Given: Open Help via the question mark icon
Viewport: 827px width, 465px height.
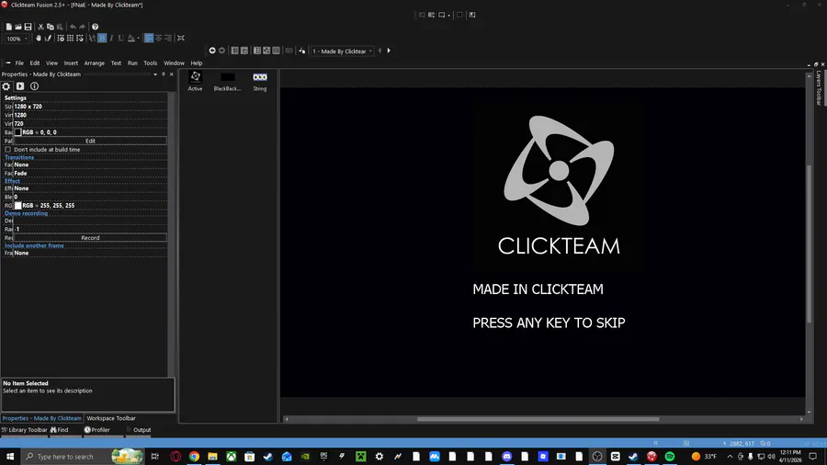Looking at the screenshot, I should (95, 27).
